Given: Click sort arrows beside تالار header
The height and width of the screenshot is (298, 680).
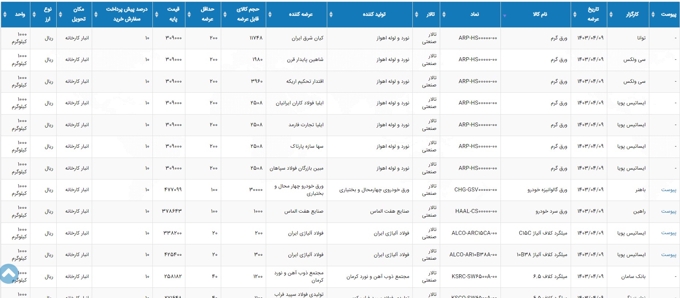Looking at the screenshot, I should [416, 15].
